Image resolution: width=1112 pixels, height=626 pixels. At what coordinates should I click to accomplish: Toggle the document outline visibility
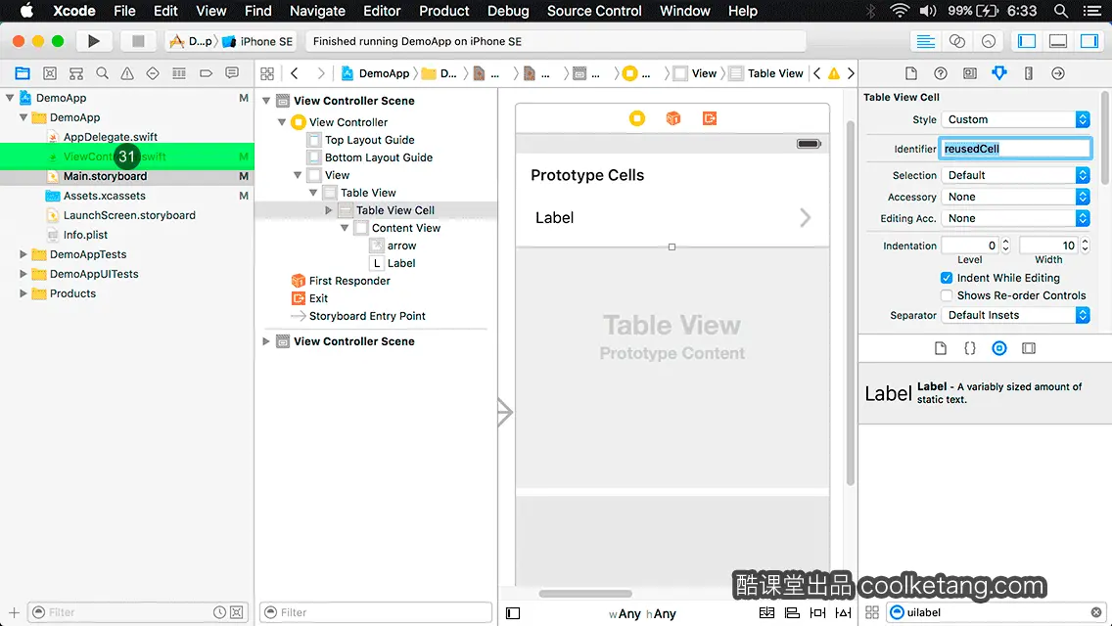coord(513,613)
